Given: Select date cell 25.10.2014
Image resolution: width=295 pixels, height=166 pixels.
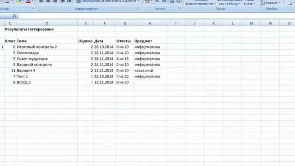Looking at the screenshot, I should pos(105,77).
